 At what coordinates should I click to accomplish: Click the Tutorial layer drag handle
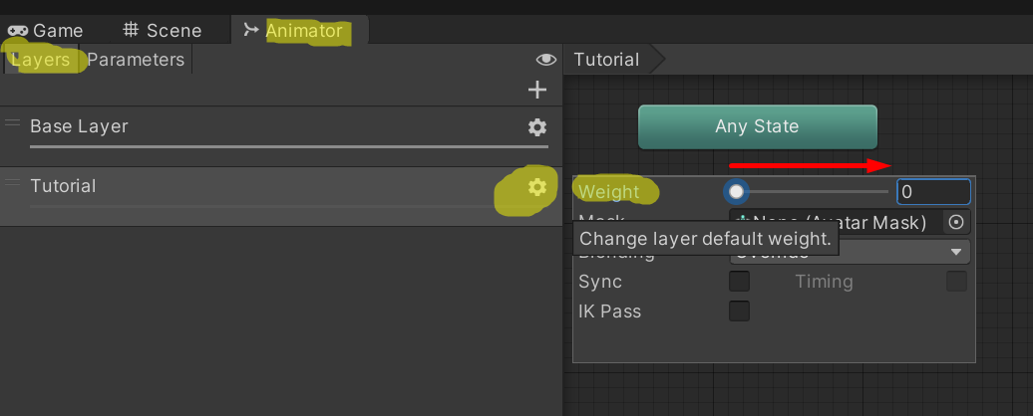click(13, 183)
